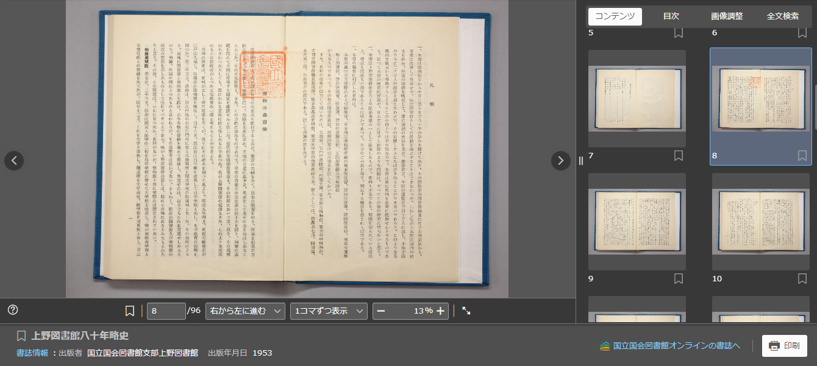Go back with the left arrow navigation icon
817x366 pixels.
pos(13,161)
